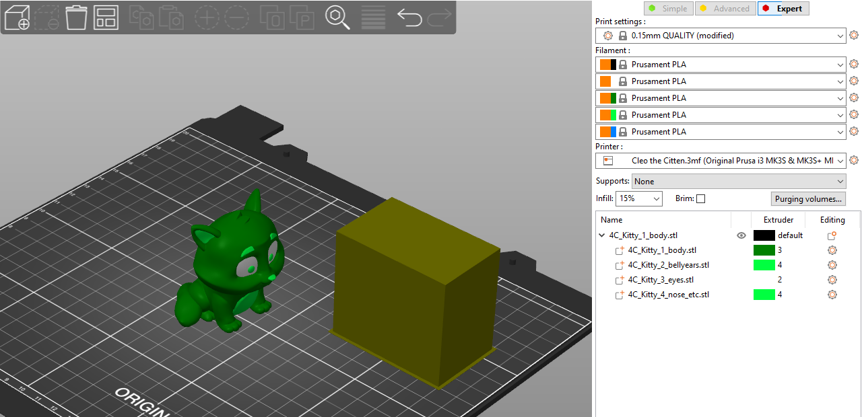
Task: Click gear icon beside blue-swatch filament row
Action: [854, 132]
